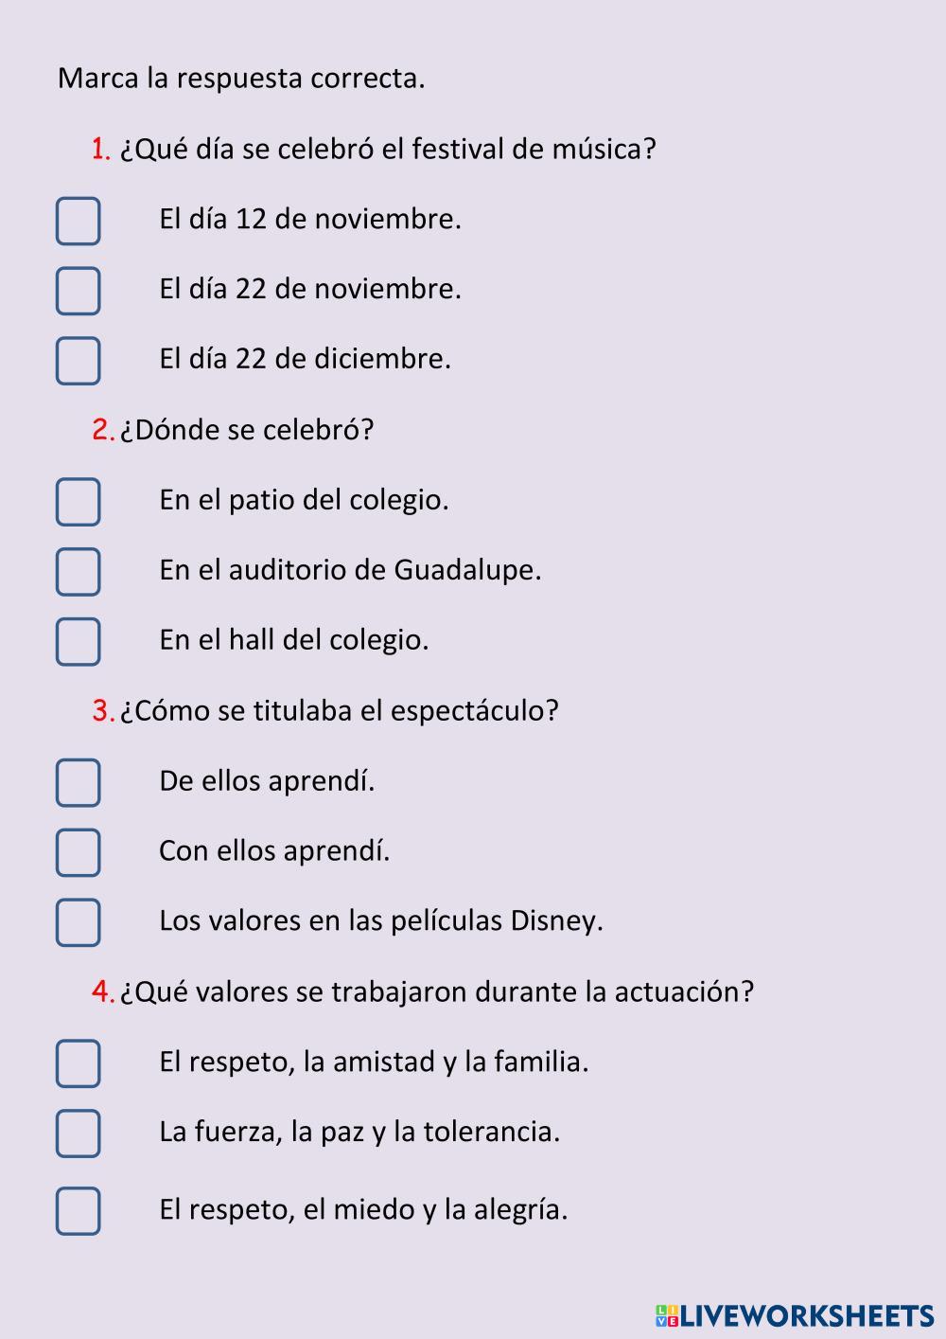Tick the 'El día 22 de noviembre' checkbox
Viewport: 946px width, 1339px height.
pos(78,291)
